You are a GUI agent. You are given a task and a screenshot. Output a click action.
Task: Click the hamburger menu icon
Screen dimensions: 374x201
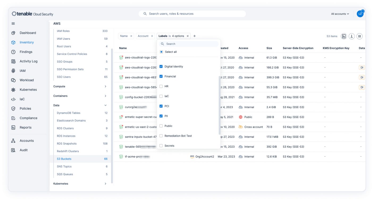tap(13, 24)
